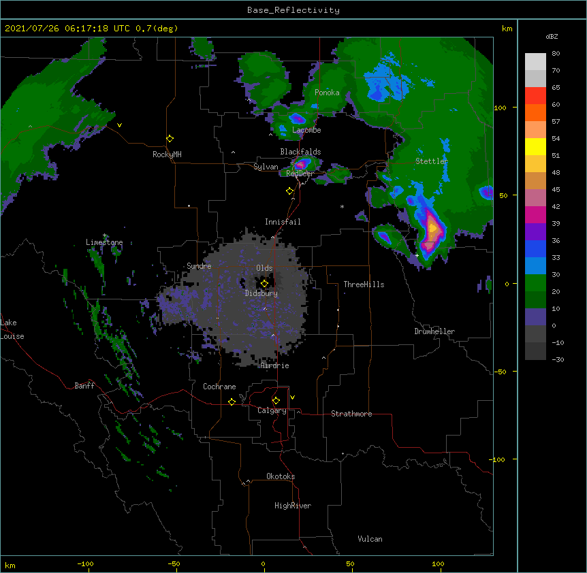Click the Ponoka label
The height and width of the screenshot is (573, 587).
(327, 93)
